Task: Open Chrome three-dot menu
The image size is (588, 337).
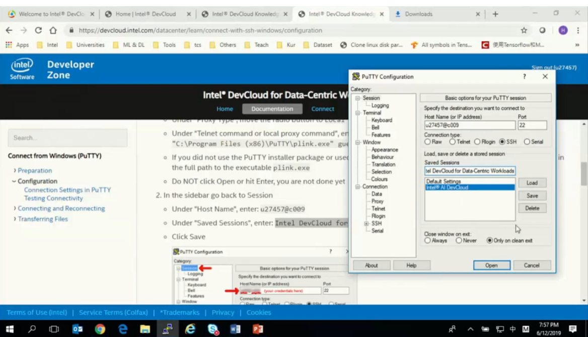Action: point(578,30)
